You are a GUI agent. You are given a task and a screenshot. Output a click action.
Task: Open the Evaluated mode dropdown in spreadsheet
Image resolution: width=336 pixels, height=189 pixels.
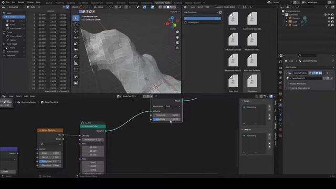(x=16, y=7)
